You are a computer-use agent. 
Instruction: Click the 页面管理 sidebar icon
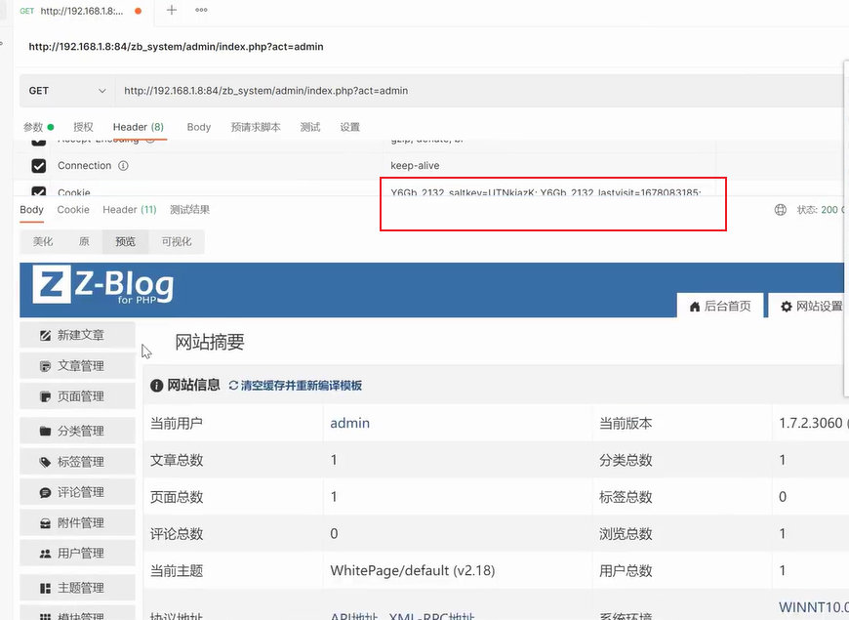(x=46, y=396)
